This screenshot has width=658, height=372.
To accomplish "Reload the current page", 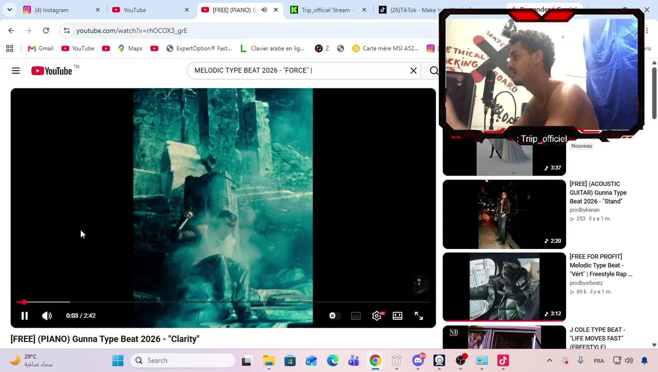I will click(46, 30).
